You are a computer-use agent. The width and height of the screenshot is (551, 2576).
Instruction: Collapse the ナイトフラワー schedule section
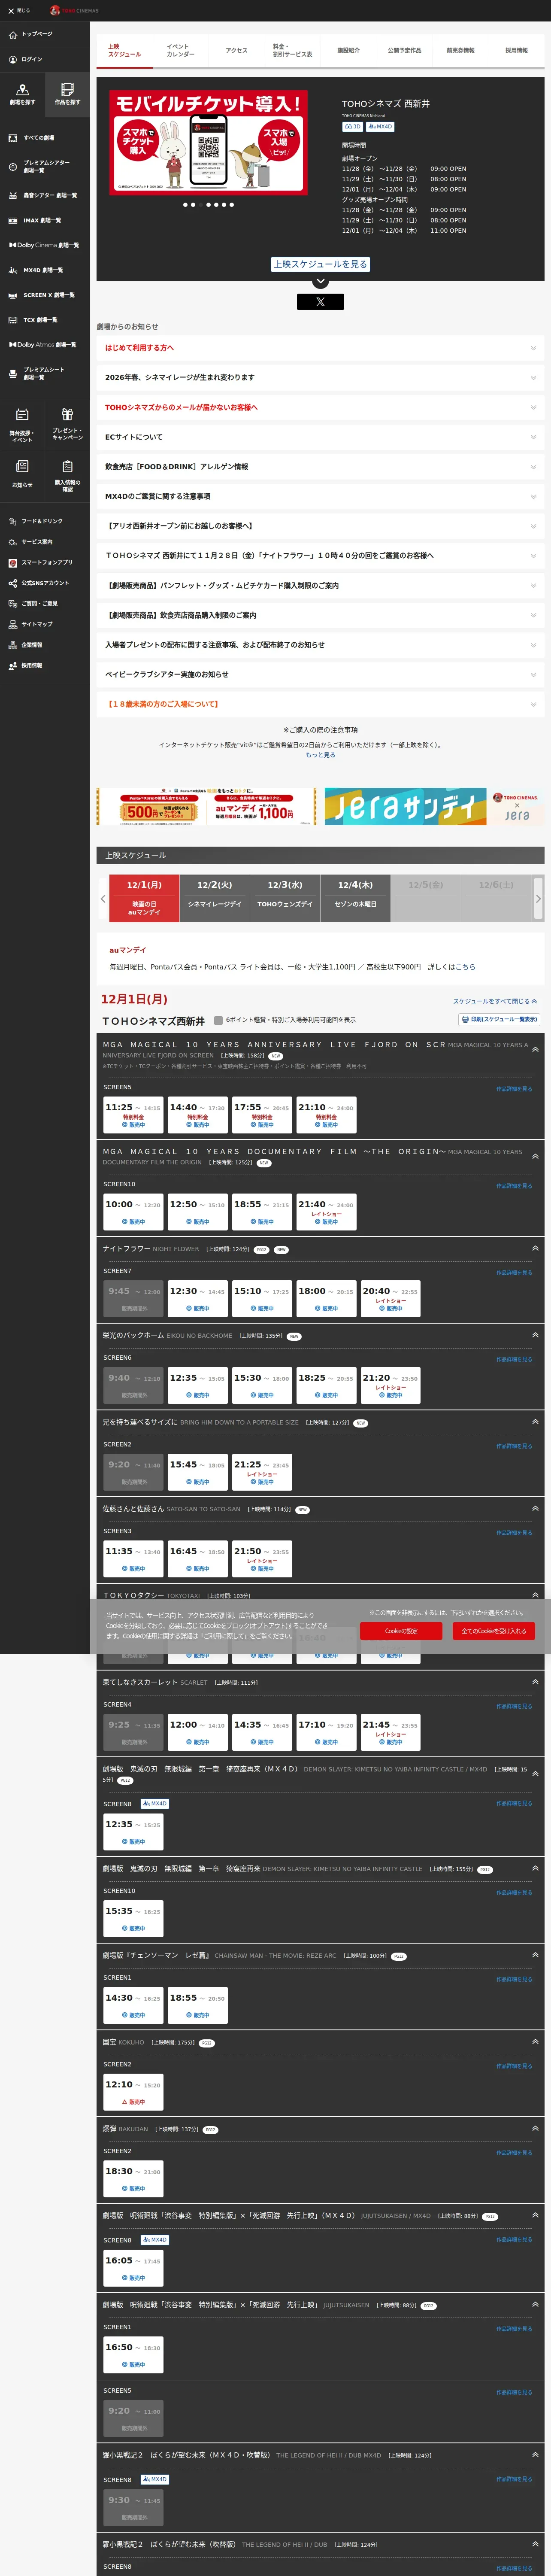tap(535, 1248)
